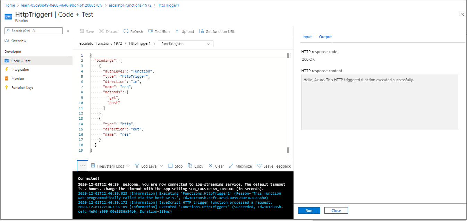Open the Test/Run panel icon
Image resolution: width=467 pixels, height=221 pixels.
coord(159,31)
